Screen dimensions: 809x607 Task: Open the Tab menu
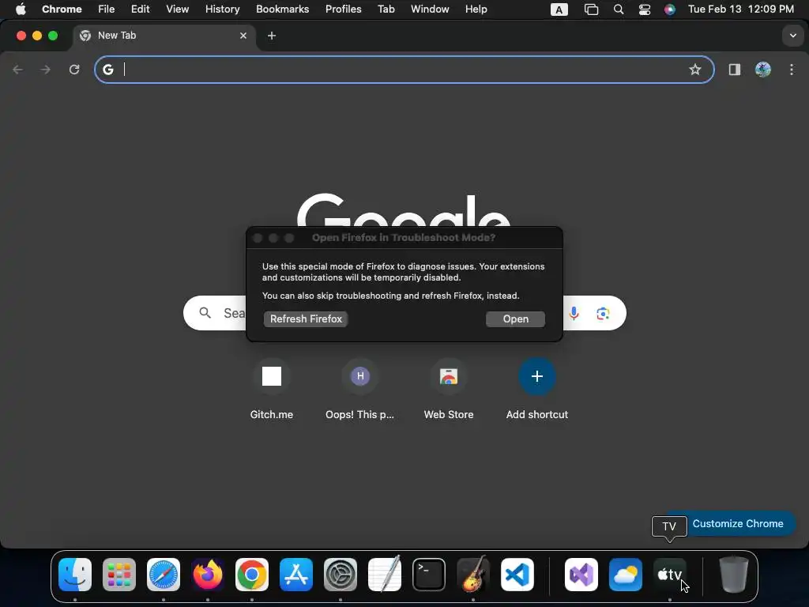386,9
